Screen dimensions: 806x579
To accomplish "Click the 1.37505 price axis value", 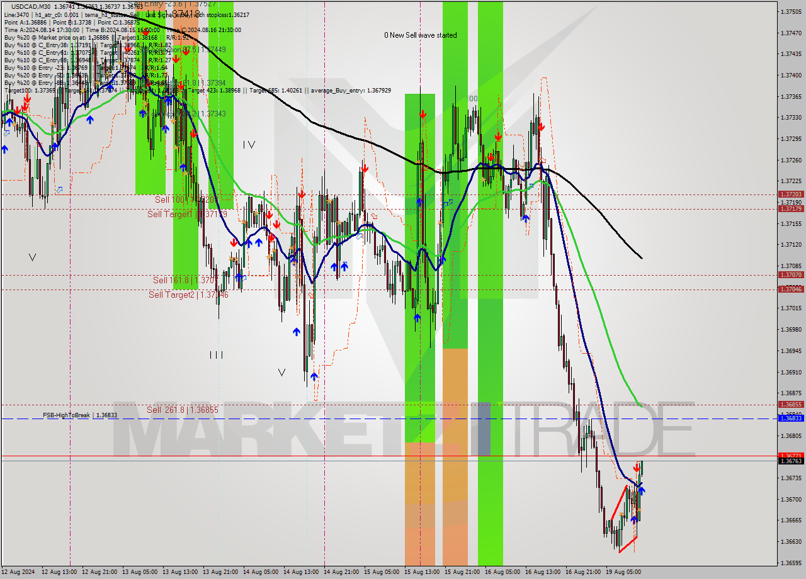I will (x=791, y=11).
